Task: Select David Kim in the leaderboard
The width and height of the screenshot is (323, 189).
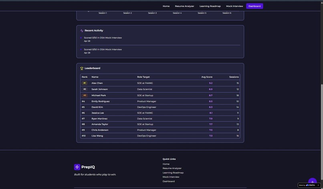Action: [97, 107]
